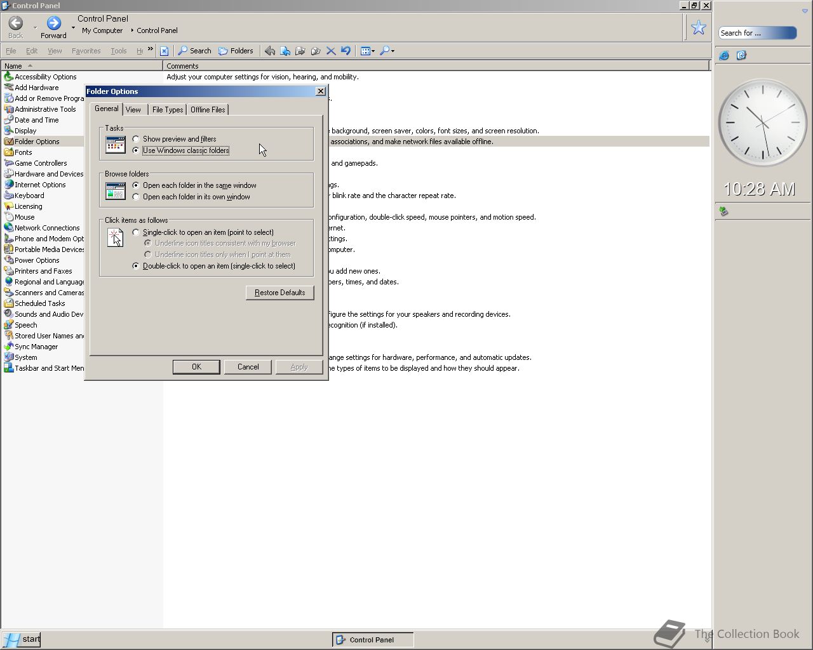Open the Internet Options icon

coord(9,185)
